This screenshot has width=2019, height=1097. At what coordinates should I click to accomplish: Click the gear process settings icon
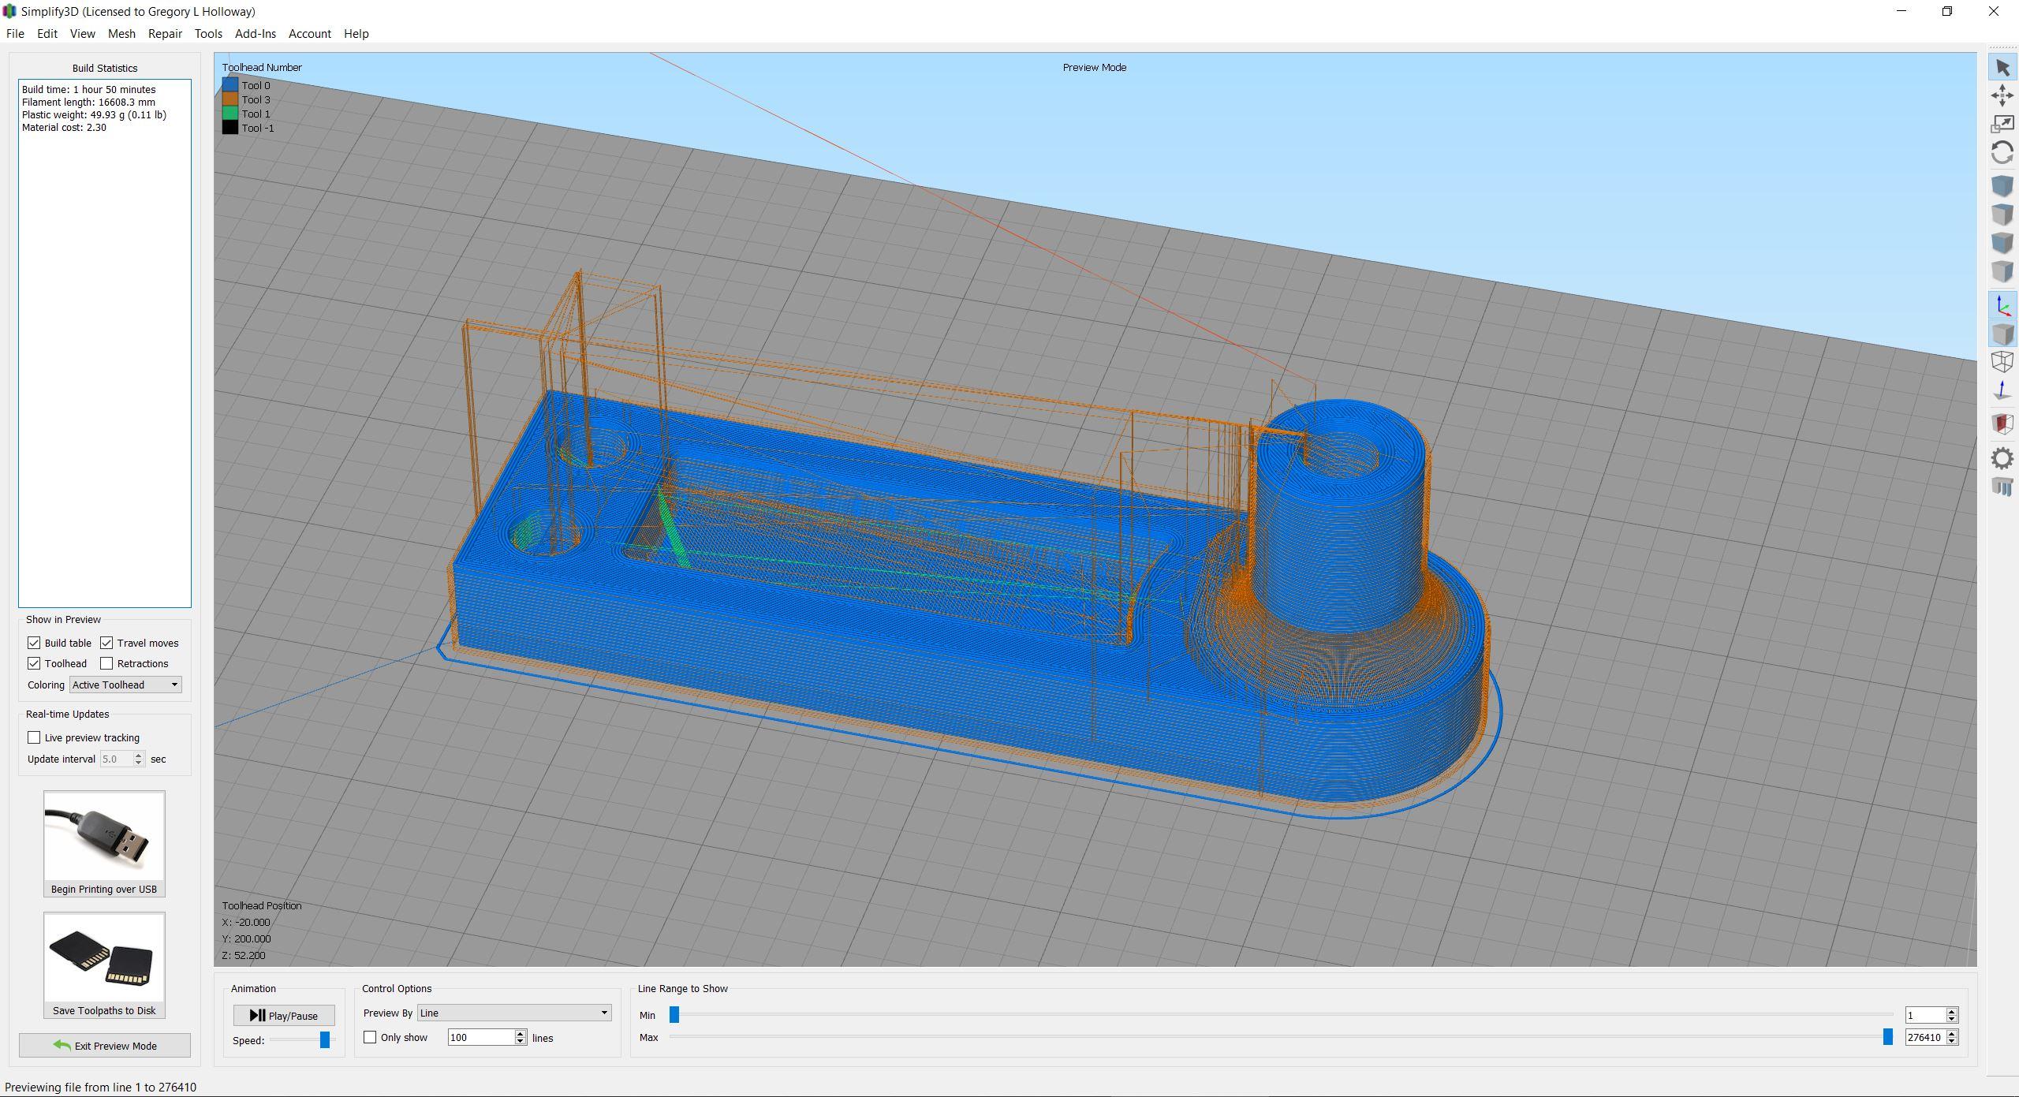[2002, 458]
